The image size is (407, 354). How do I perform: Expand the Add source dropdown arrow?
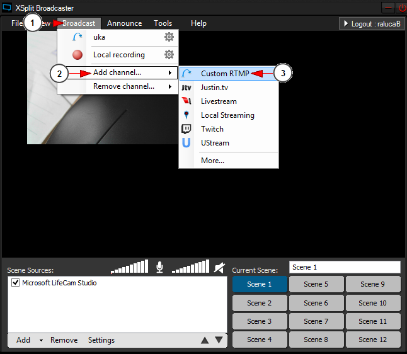tap(41, 340)
